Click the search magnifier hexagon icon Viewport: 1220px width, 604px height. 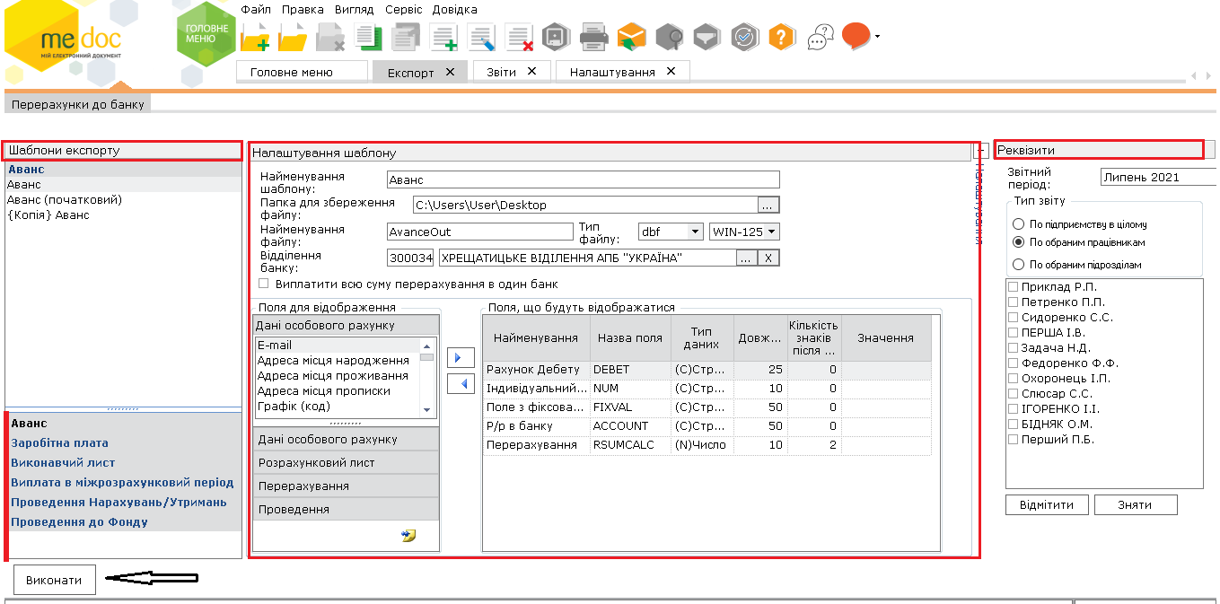click(x=669, y=37)
